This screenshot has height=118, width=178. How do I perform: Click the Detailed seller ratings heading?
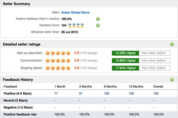pos(22,44)
